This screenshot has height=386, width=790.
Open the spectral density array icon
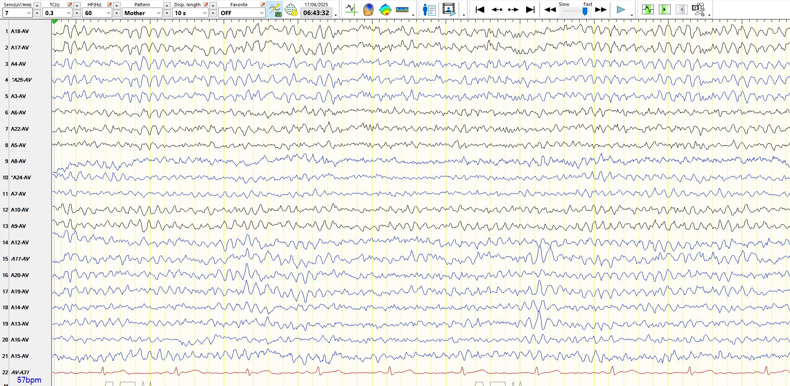coord(402,9)
